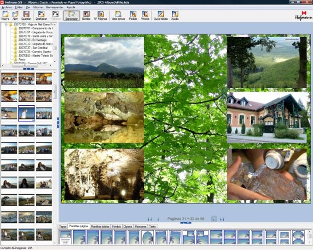Open the Herramientas menu

54,7
